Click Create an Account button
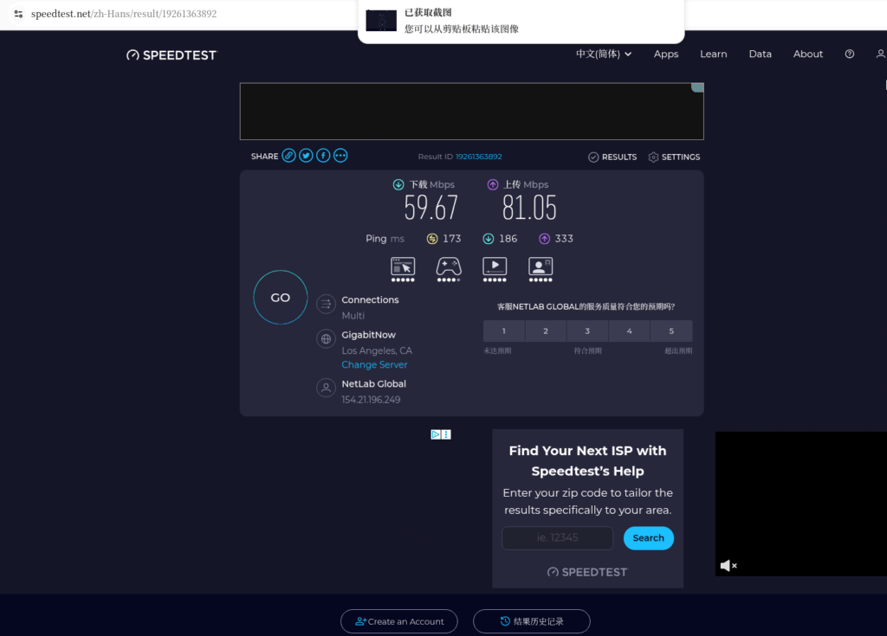887x636 pixels. (398, 621)
